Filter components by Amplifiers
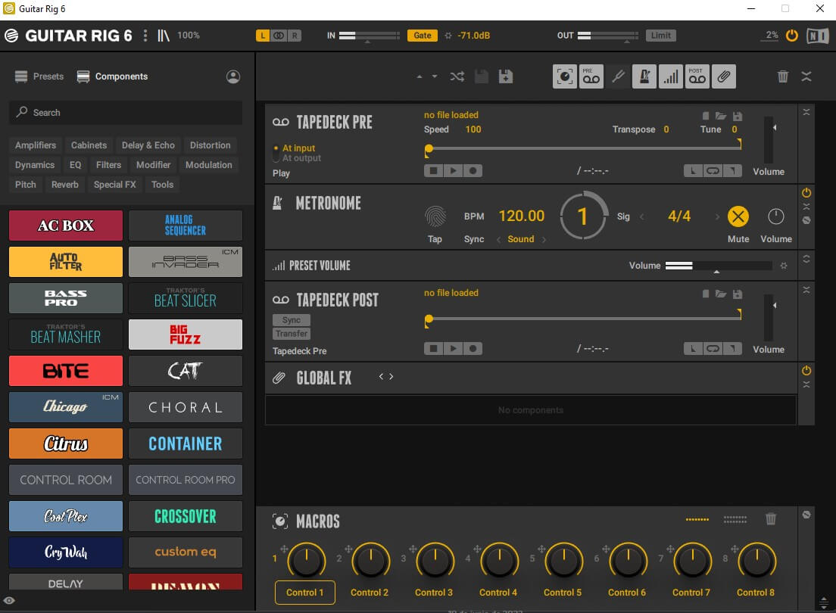 35,145
